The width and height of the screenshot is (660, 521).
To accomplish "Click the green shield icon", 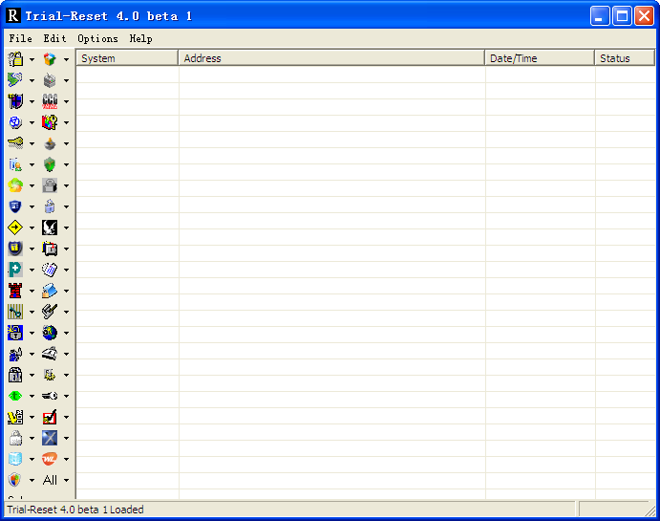I will (x=50, y=164).
